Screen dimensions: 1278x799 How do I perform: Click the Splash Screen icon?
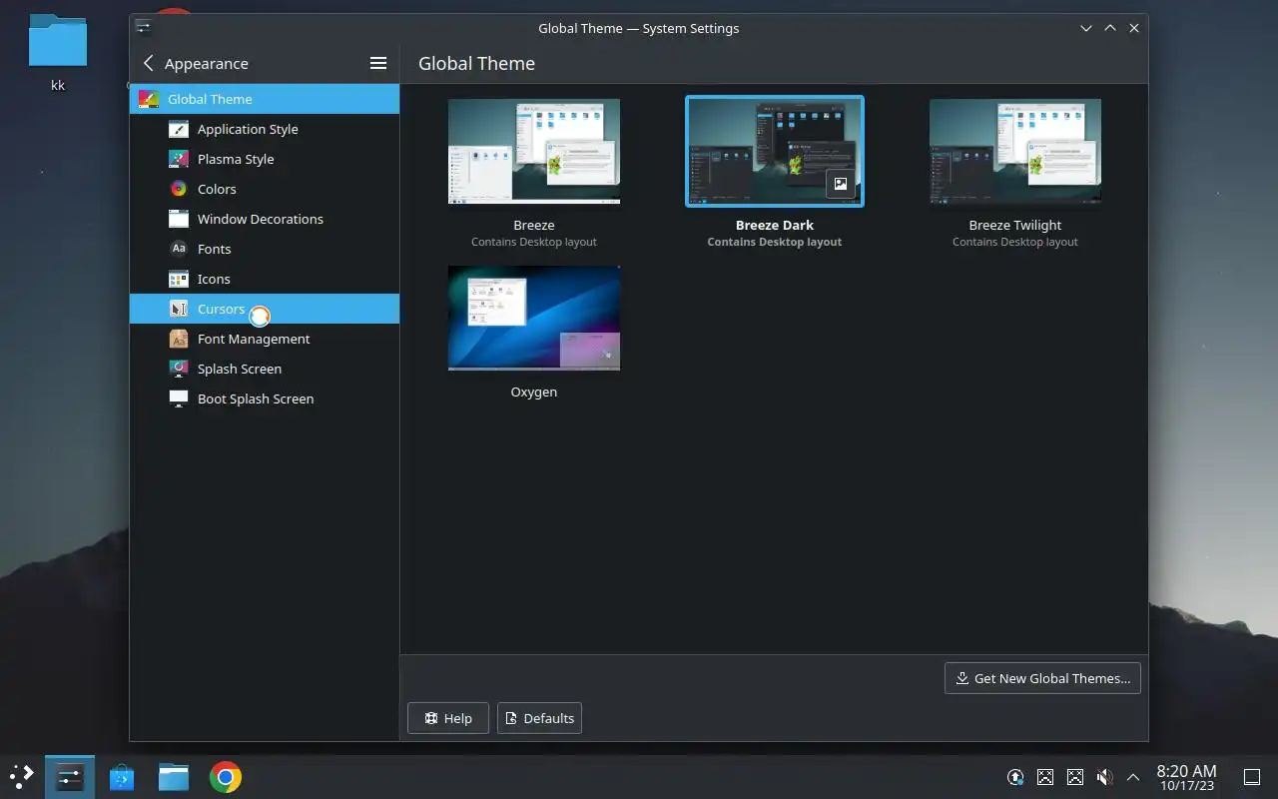(x=179, y=369)
